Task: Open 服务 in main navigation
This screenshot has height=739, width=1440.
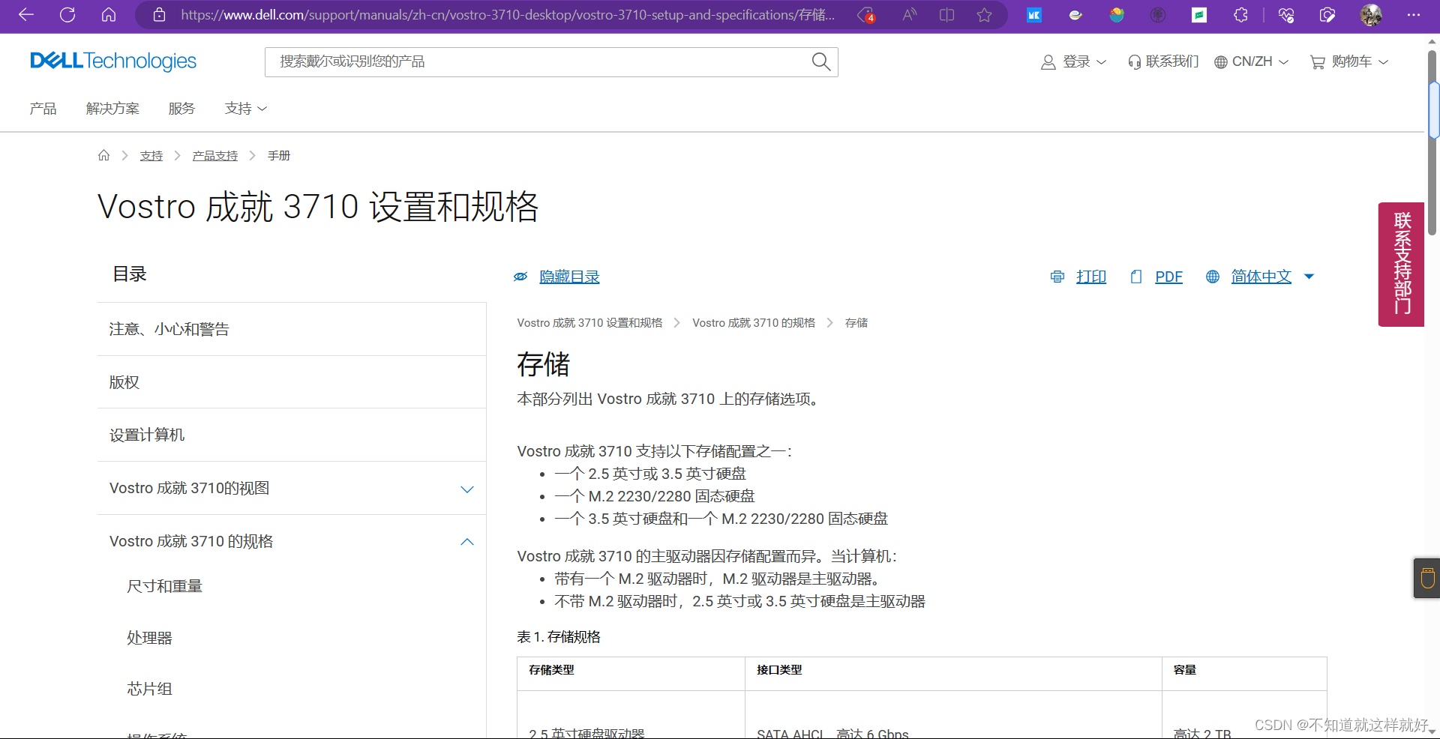Action: [x=181, y=109]
